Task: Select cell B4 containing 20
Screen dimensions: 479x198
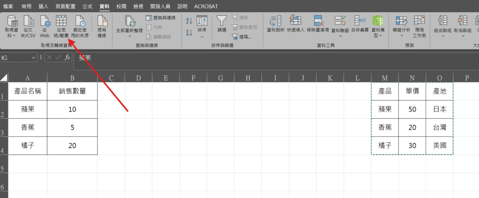Action: click(72, 146)
